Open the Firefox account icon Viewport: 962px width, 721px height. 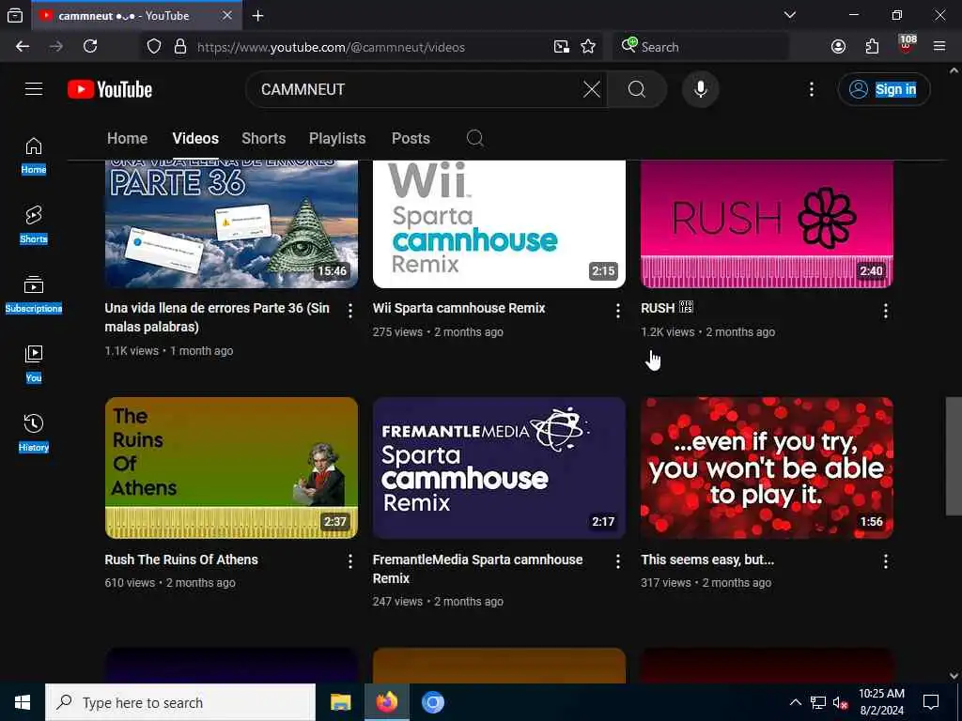(838, 47)
